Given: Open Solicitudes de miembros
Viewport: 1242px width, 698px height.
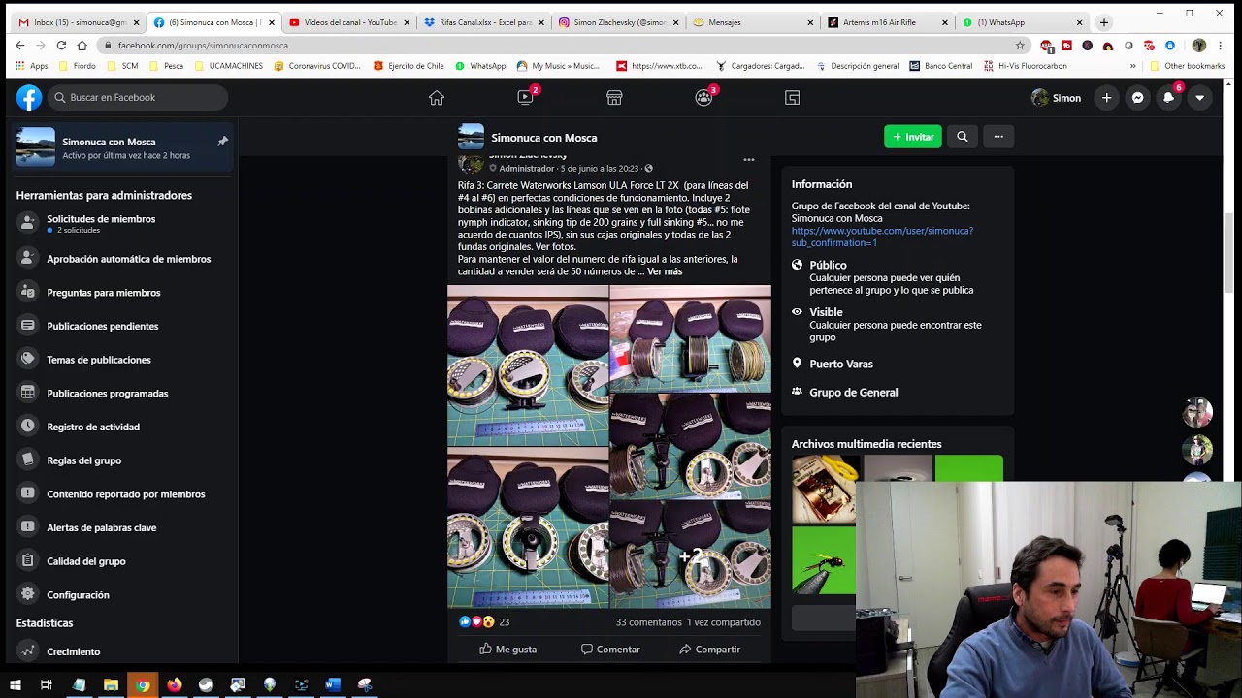Looking at the screenshot, I should click(x=121, y=224).
